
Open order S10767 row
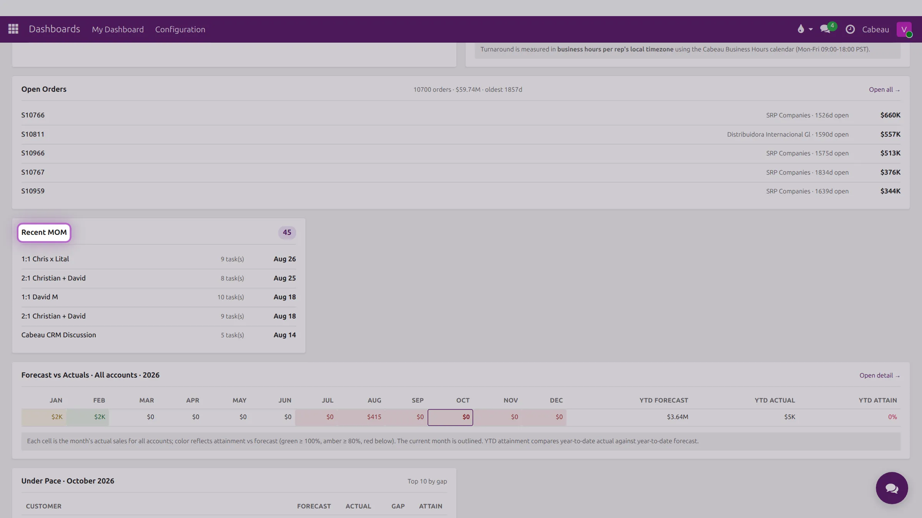(461, 172)
